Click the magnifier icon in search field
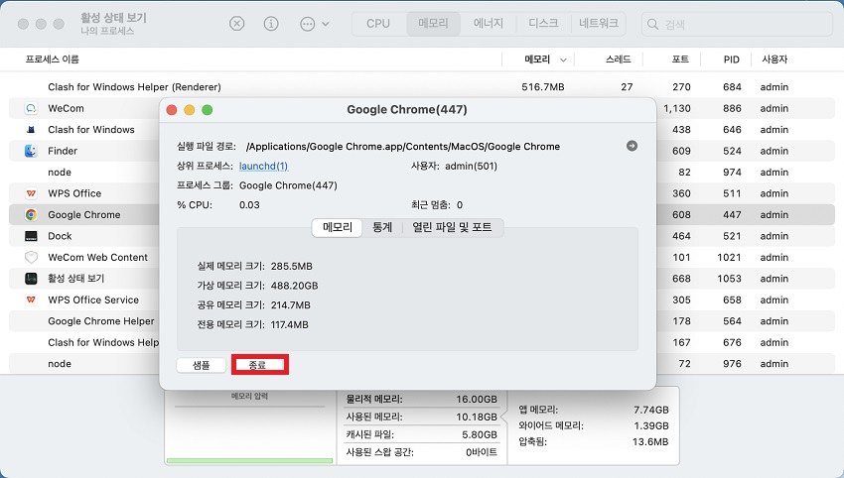Screen dimensions: 844x478 coord(653,24)
